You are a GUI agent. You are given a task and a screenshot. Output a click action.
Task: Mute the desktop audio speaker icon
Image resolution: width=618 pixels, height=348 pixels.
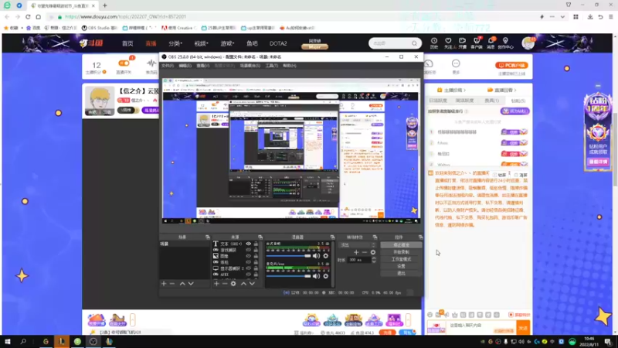click(316, 256)
